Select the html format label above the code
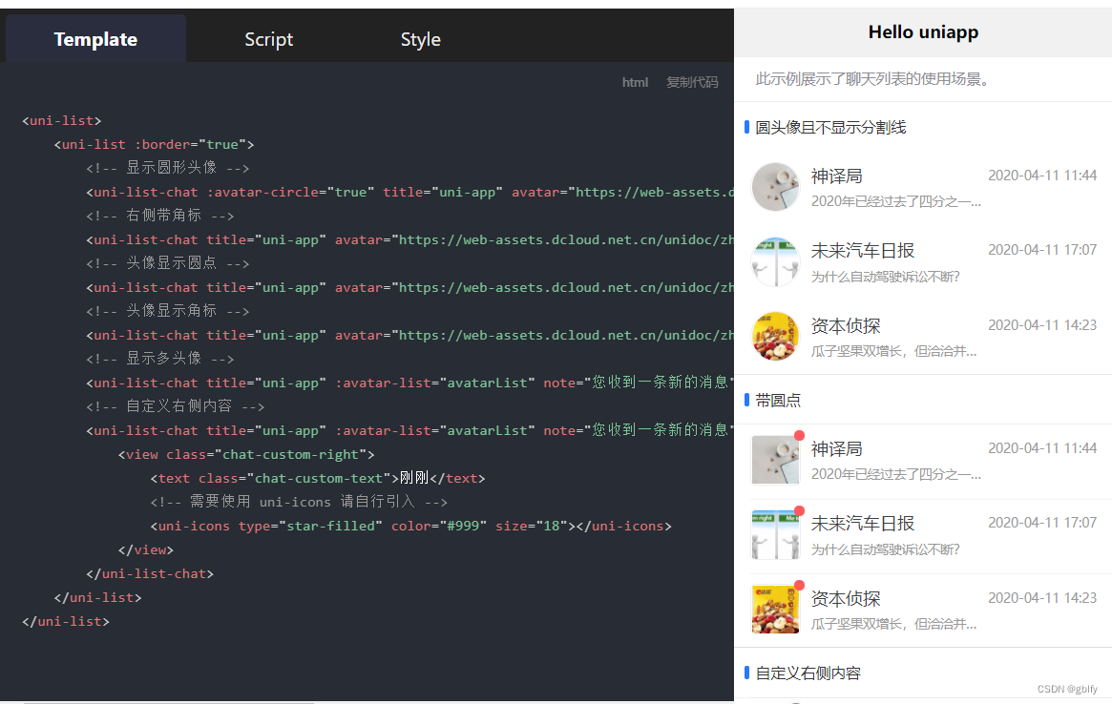The width and height of the screenshot is (1112, 704). click(635, 82)
